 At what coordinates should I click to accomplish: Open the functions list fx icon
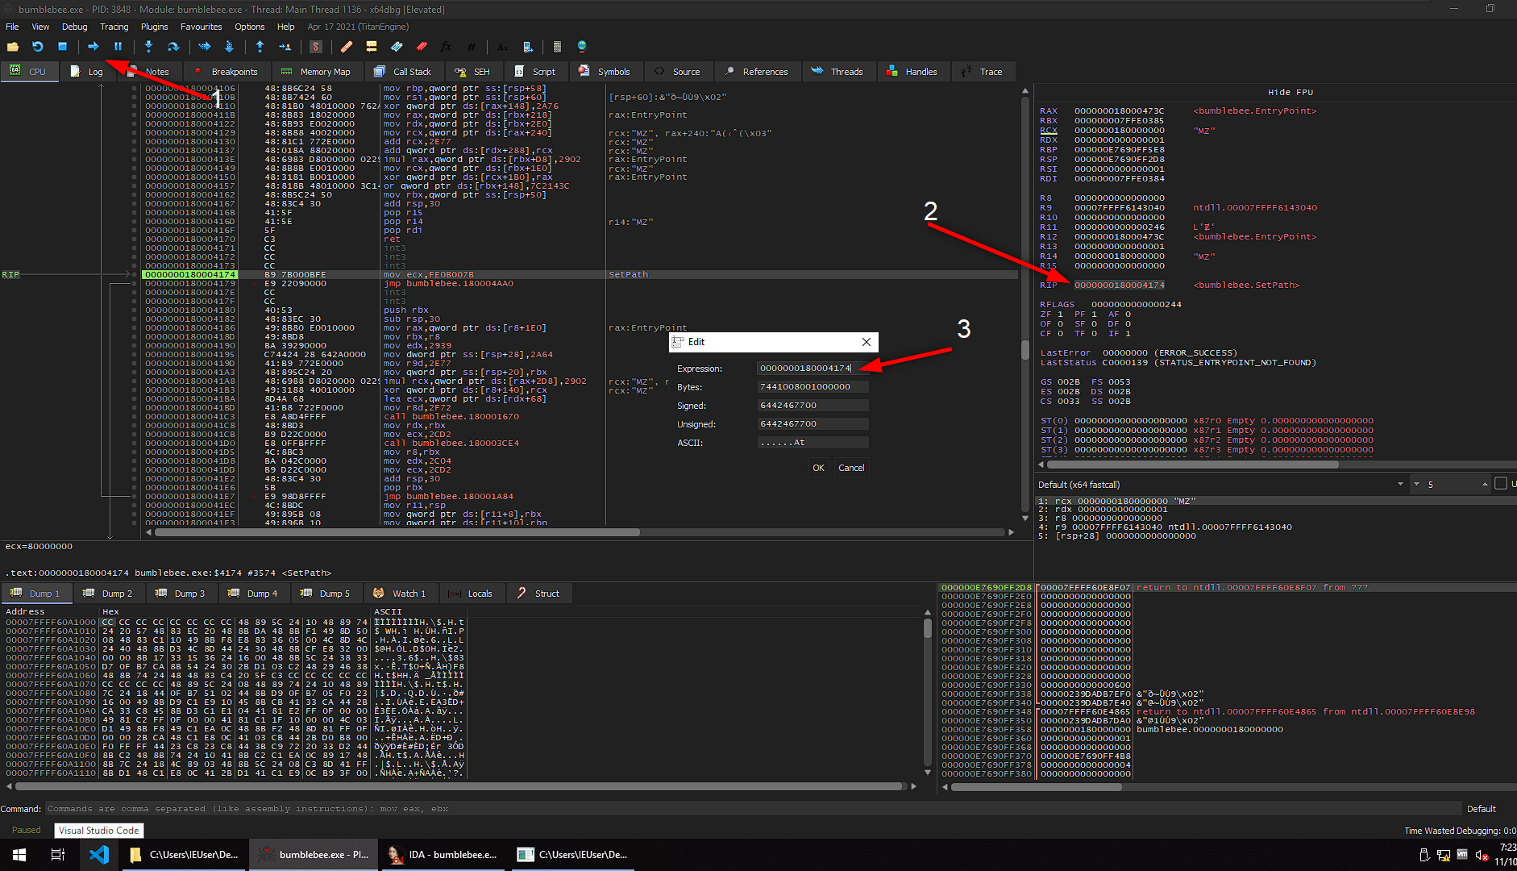click(x=446, y=47)
